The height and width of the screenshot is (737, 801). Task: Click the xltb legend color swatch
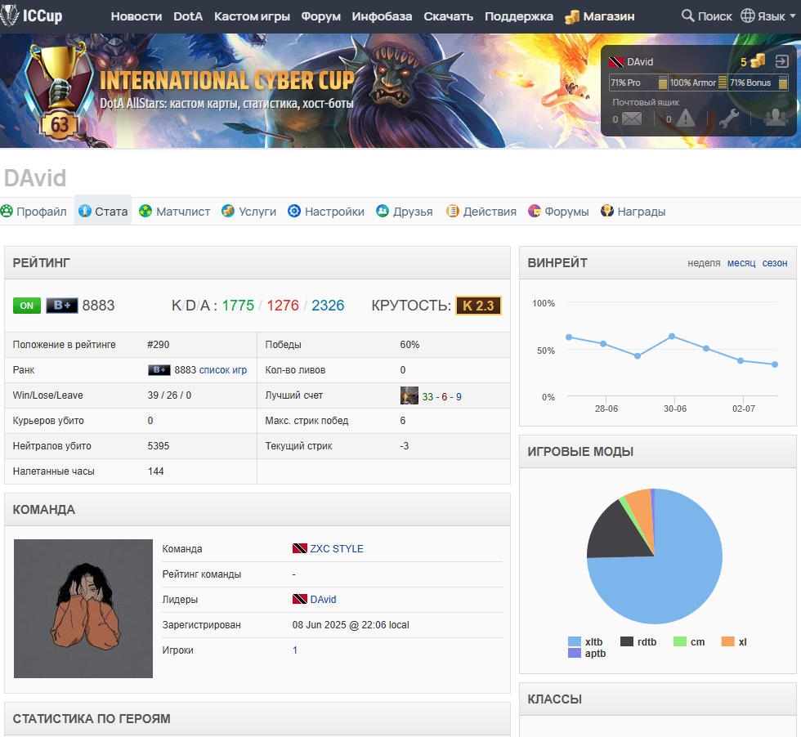[574, 641]
